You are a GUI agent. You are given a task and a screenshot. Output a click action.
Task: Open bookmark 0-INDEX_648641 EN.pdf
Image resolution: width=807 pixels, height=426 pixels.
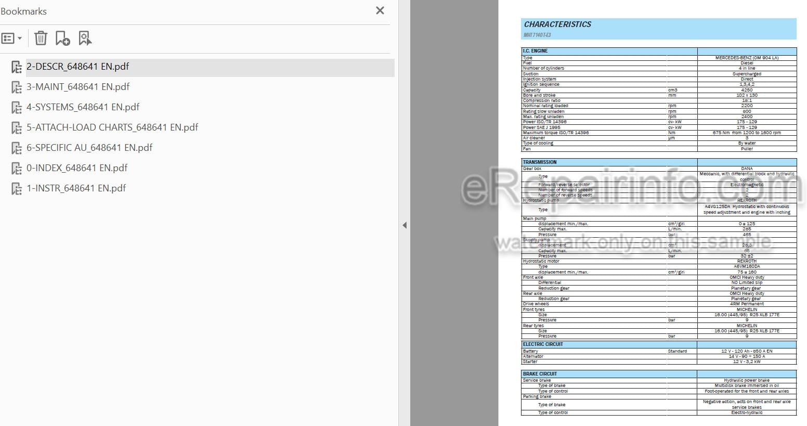tap(77, 168)
